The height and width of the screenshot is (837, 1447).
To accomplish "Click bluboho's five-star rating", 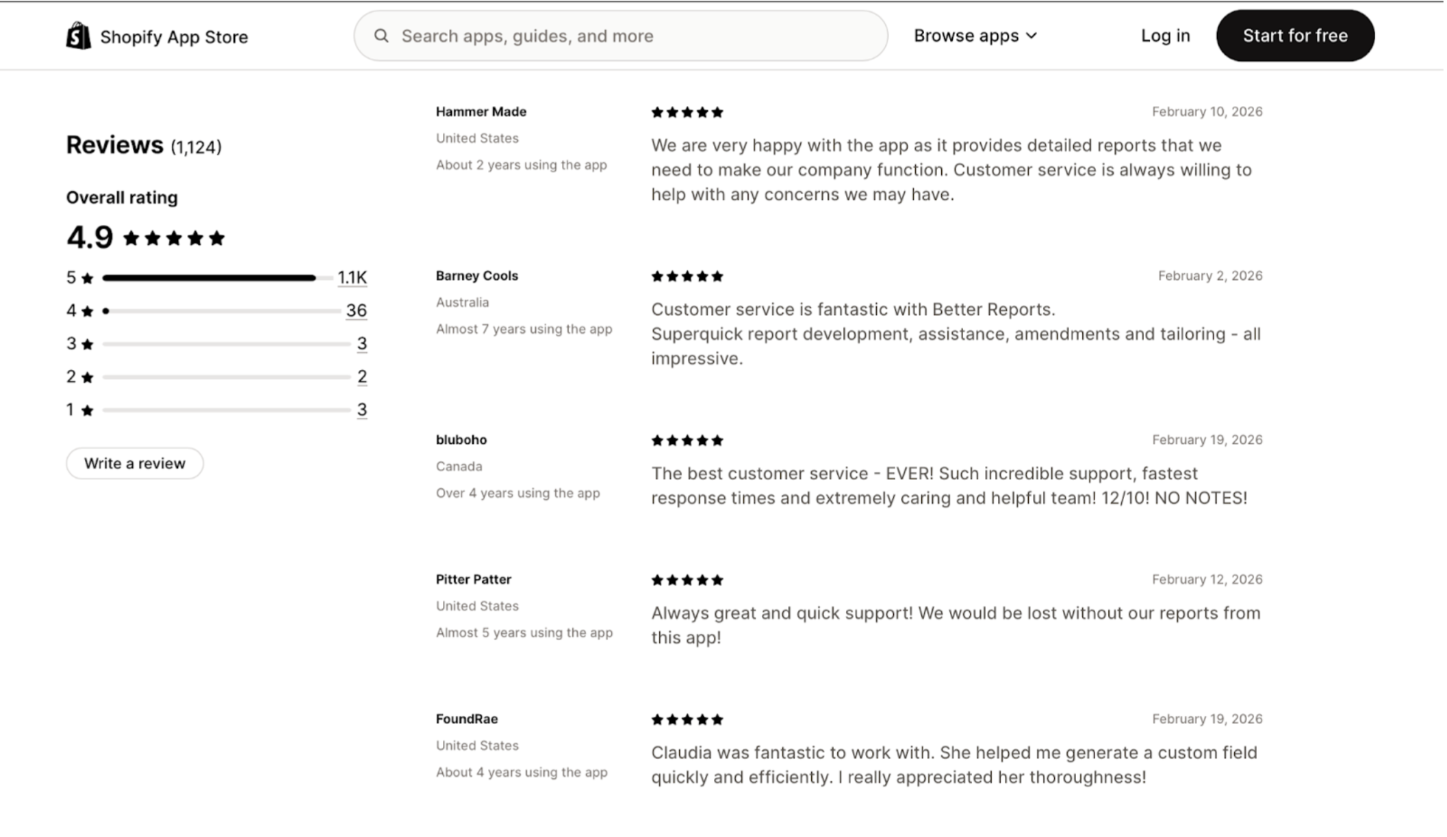I will pos(687,441).
